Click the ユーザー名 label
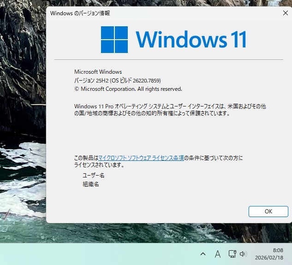Screen dimensions: 292x265 94,175
